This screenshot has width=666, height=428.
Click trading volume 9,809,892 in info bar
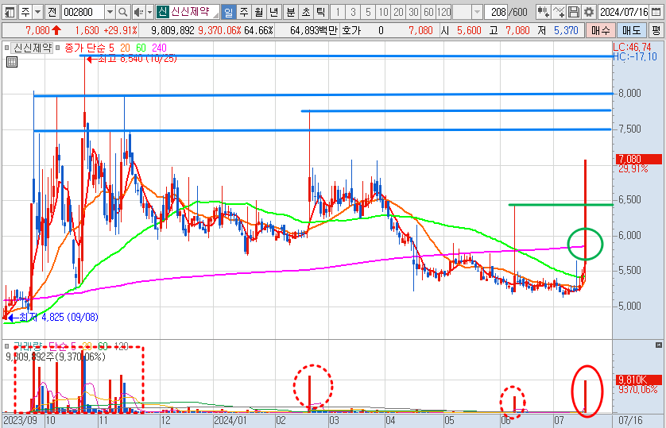172,30
